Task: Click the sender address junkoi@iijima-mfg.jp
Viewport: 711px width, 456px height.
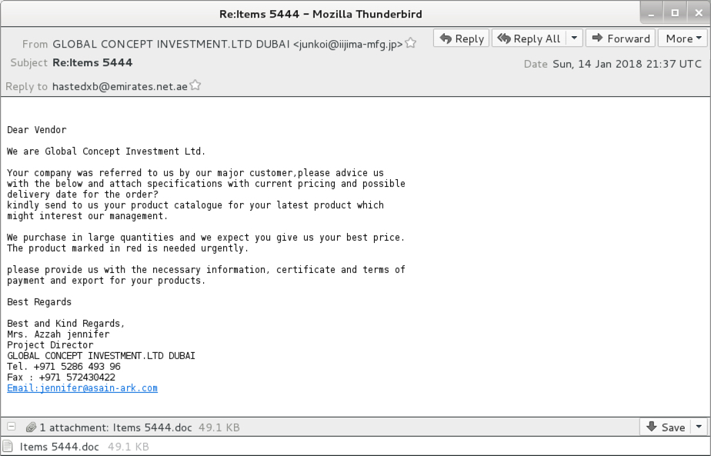Action: pyautogui.click(x=348, y=44)
